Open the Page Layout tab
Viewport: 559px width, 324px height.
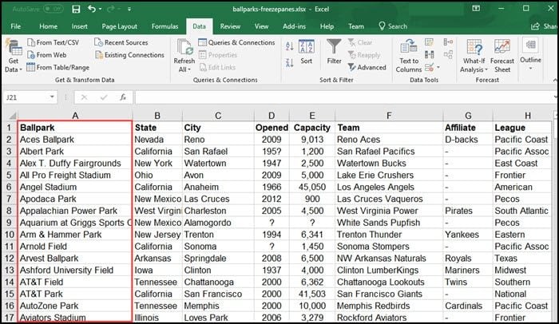tap(120, 26)
